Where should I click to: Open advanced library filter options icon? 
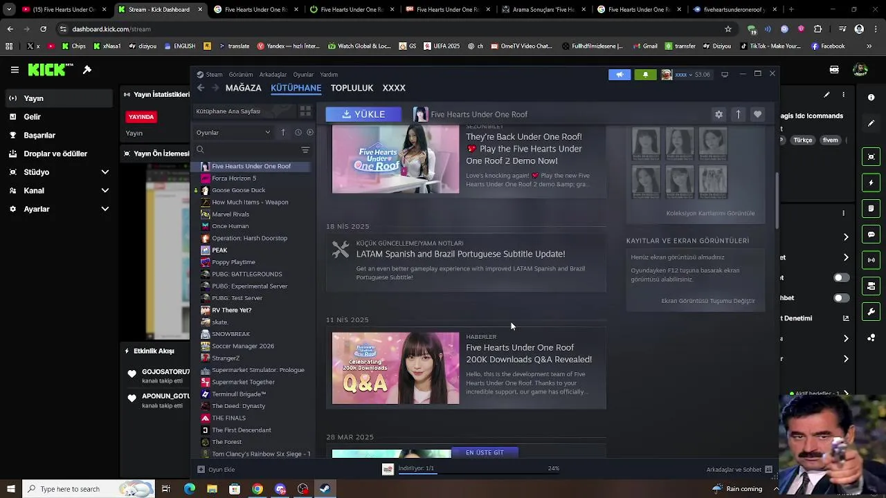305,150
